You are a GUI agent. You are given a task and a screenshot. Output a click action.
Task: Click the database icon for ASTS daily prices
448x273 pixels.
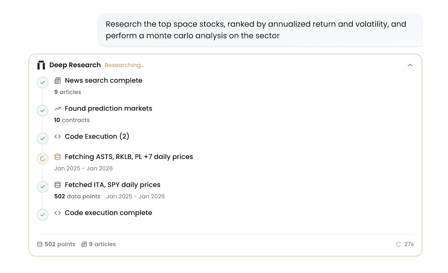click(x=58, y=157)
